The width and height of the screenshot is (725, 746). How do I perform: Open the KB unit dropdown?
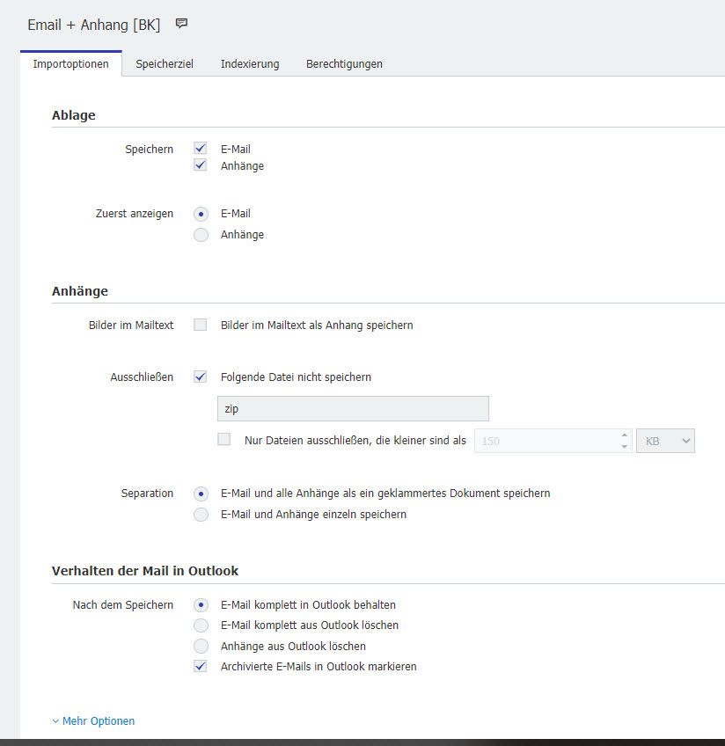click(665, 441)
